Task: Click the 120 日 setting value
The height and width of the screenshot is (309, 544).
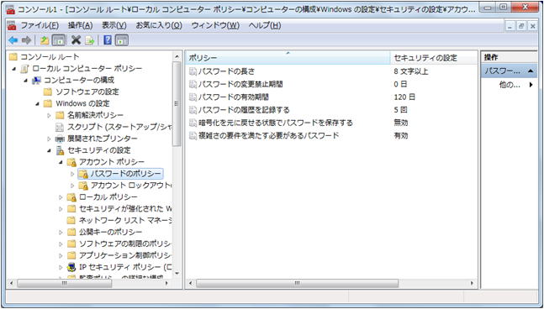Action: coord(404,97)
